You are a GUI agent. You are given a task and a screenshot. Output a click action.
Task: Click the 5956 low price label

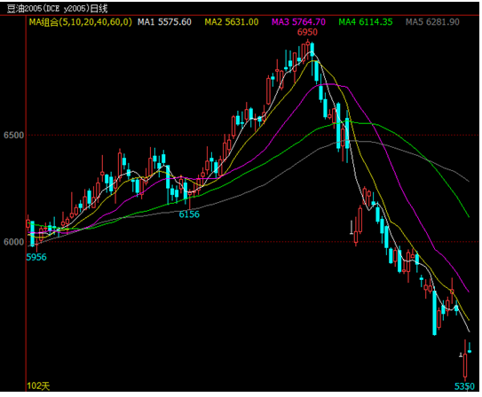click(36, 257)
